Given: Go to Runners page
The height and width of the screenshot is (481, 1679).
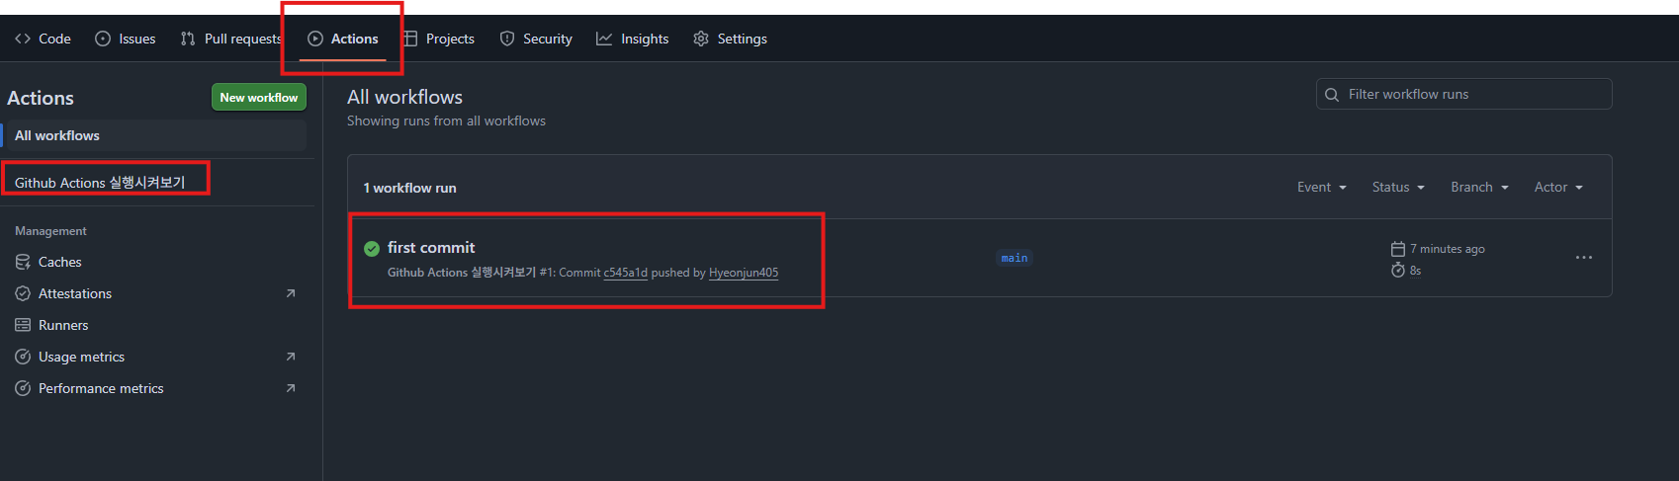Looking at the screenshot, I should point(63,325).
